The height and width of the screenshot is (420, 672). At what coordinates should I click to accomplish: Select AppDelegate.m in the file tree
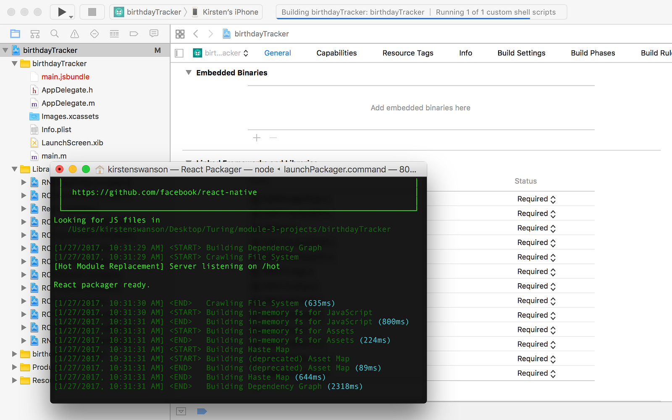(x=68, y=103)
